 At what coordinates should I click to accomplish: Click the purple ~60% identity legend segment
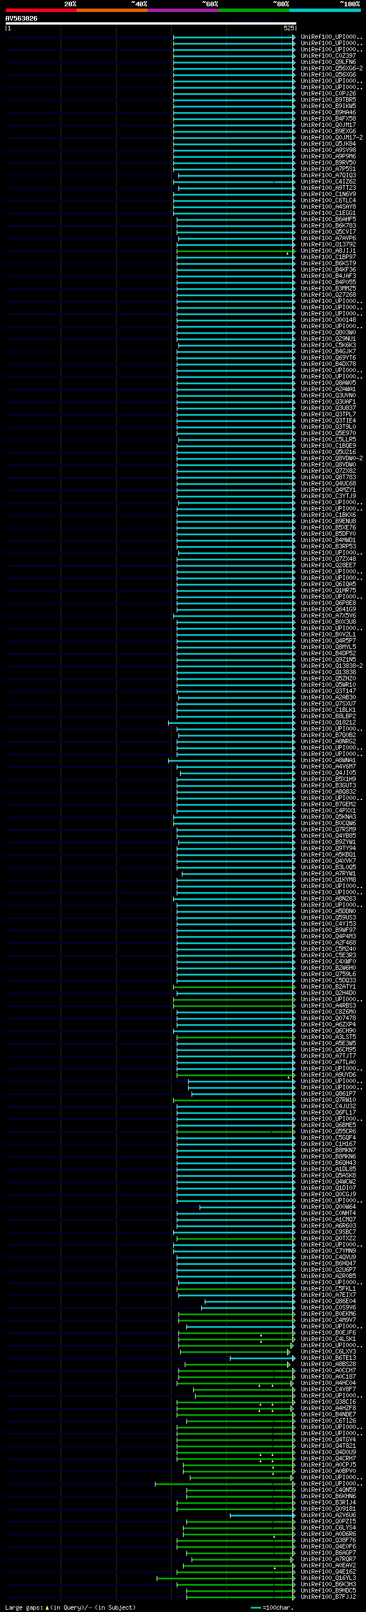click(184, 11)
